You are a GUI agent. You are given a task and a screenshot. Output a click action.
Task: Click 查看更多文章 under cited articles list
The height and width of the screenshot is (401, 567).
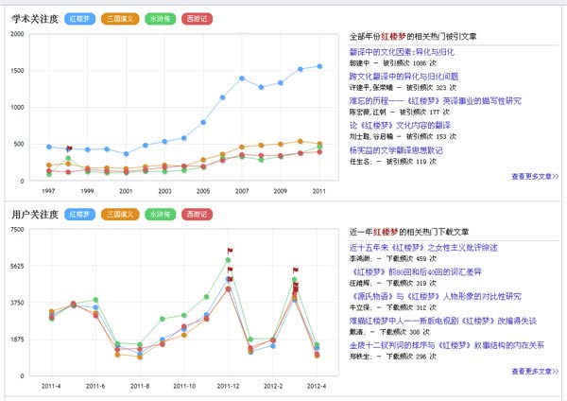(x=535, y=176)
